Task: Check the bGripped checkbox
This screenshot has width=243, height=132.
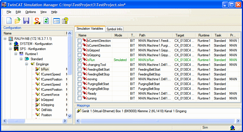Action: 79,50
